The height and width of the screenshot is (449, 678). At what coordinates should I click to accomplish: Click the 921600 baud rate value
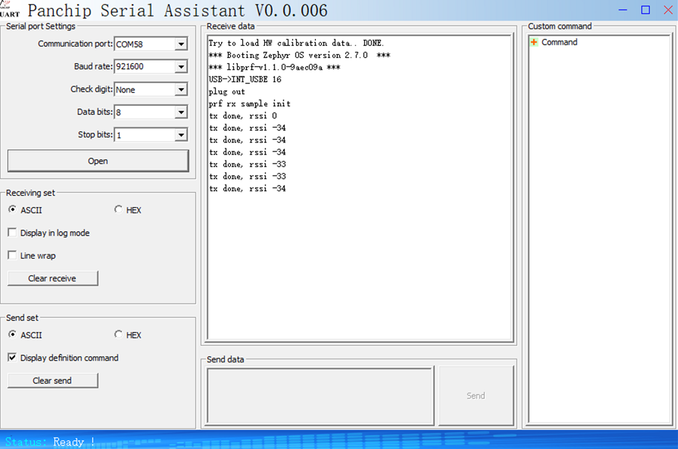(145, 67)
